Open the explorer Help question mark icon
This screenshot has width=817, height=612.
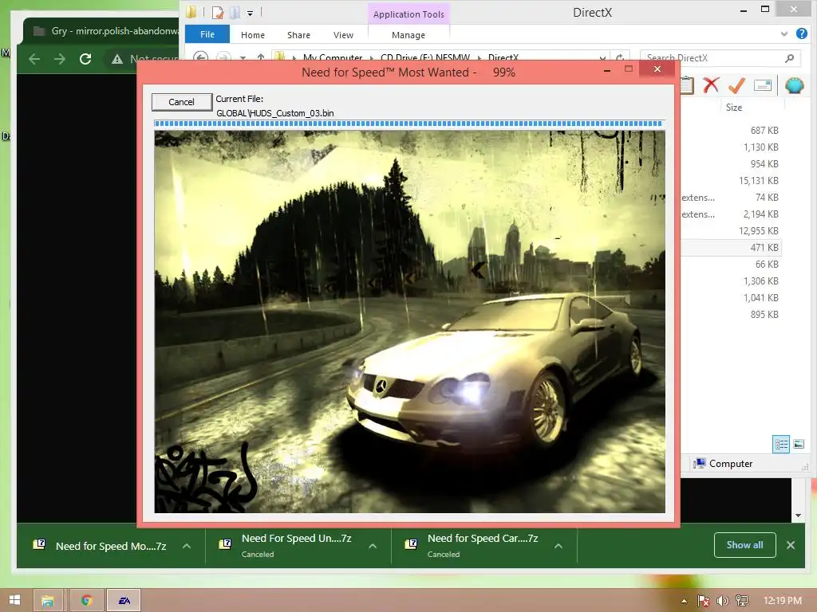pos(801,33)
